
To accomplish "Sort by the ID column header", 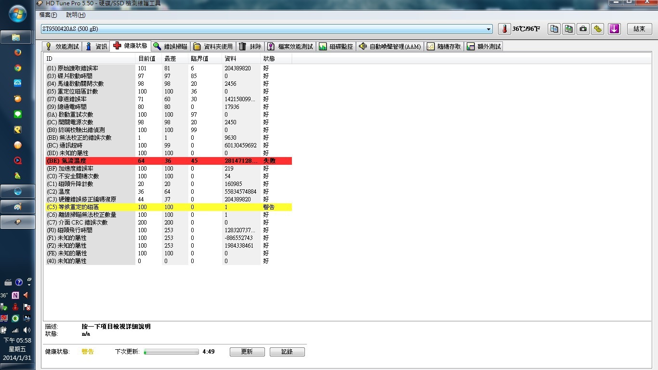I will 90,58.
